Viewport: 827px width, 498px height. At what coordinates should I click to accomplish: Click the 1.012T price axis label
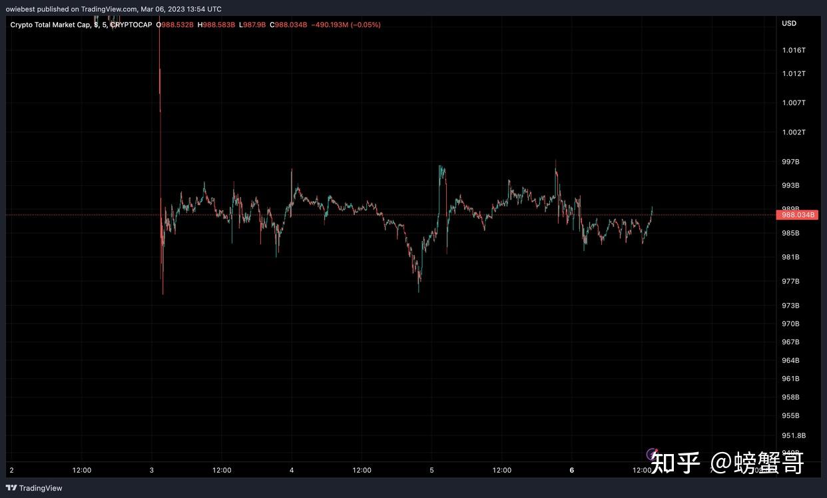(x=794, y=74)
